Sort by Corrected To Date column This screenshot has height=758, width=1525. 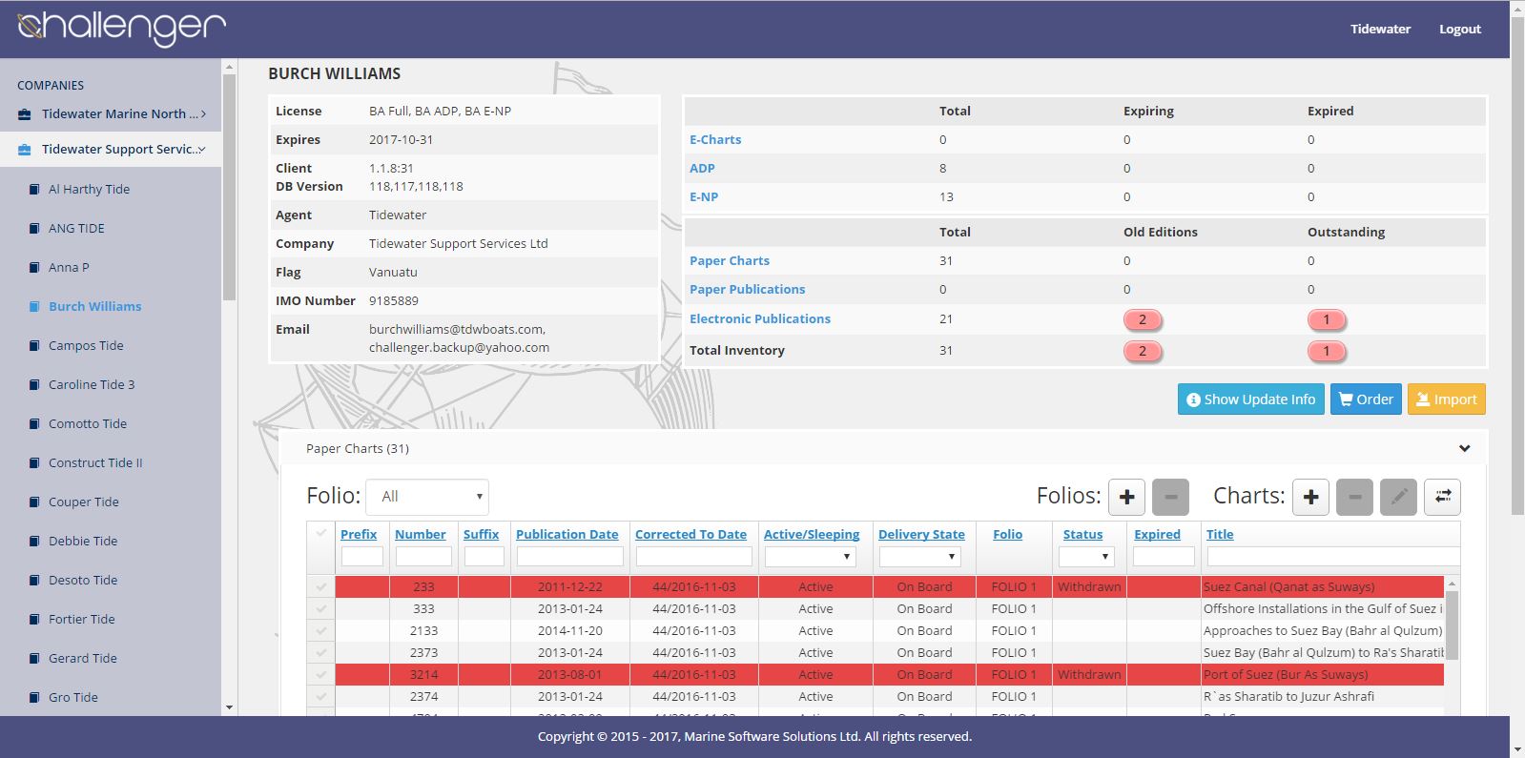pos(690,535)
